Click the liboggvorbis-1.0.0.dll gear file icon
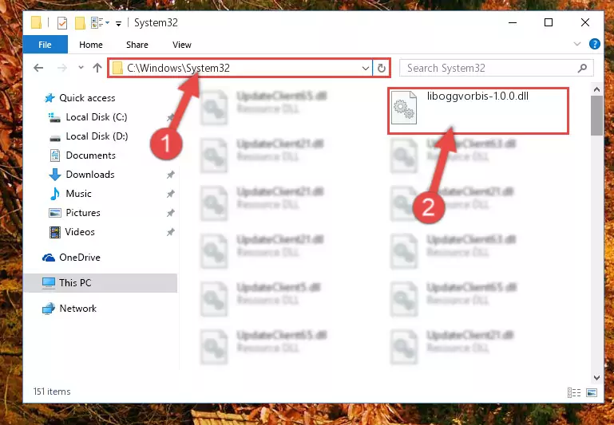This screenshot has height=425, width=614. [404, 107]
